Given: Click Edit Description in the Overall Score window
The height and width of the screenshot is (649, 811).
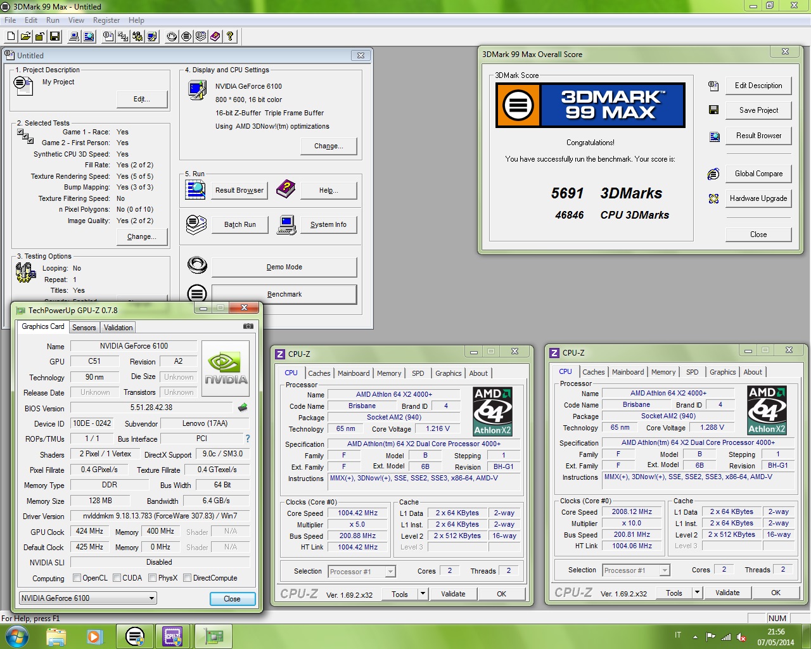Looking at the screenshot, I should tap(758, 86).
